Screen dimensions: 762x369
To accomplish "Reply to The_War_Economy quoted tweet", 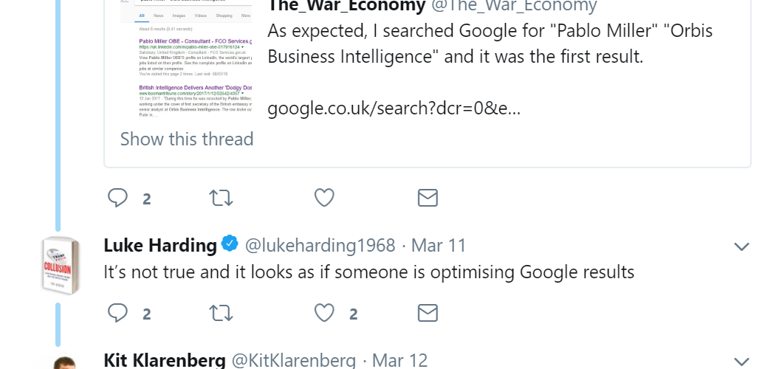I will 118,198.
